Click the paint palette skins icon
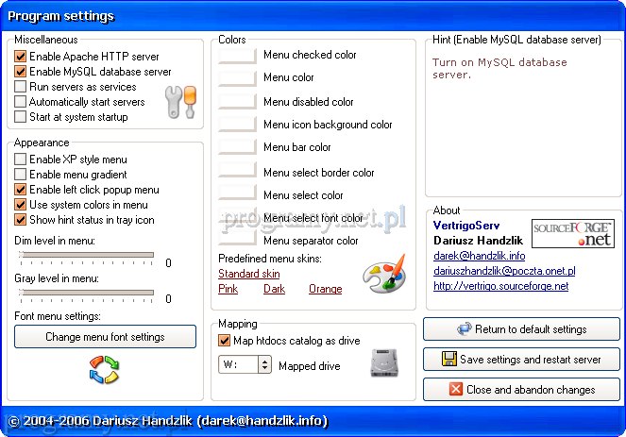626x437 pixels. [x=383, y=276]
